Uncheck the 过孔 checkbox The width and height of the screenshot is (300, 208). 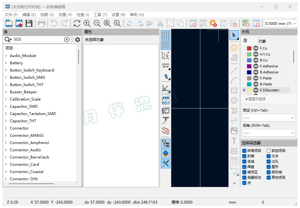click(x=269, y=161)
